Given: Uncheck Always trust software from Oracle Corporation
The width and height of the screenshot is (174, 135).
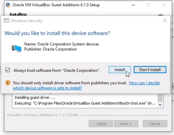Looking at the screenshot, I should coord(8,70).
